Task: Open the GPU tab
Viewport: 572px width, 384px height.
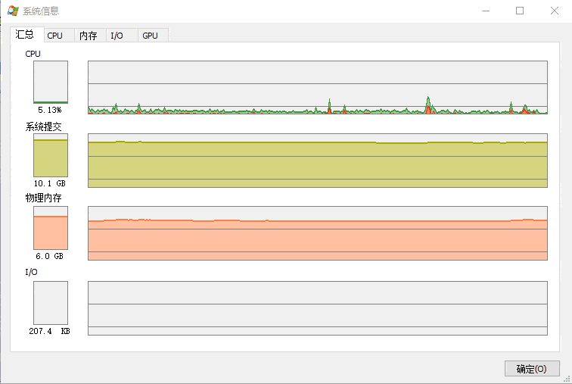Action: [151, 36]
